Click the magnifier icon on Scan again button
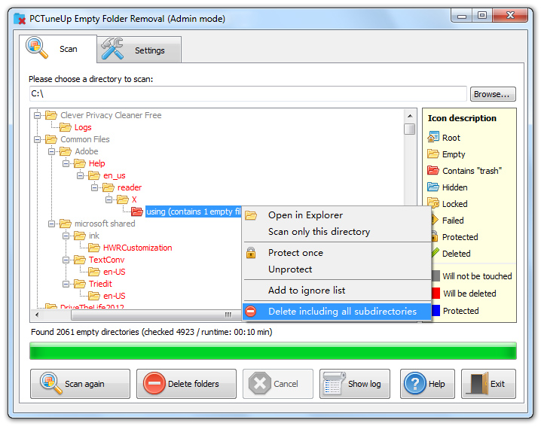This screenshot has width=541, height=426. pyautogui.click(x=51, y=383)
